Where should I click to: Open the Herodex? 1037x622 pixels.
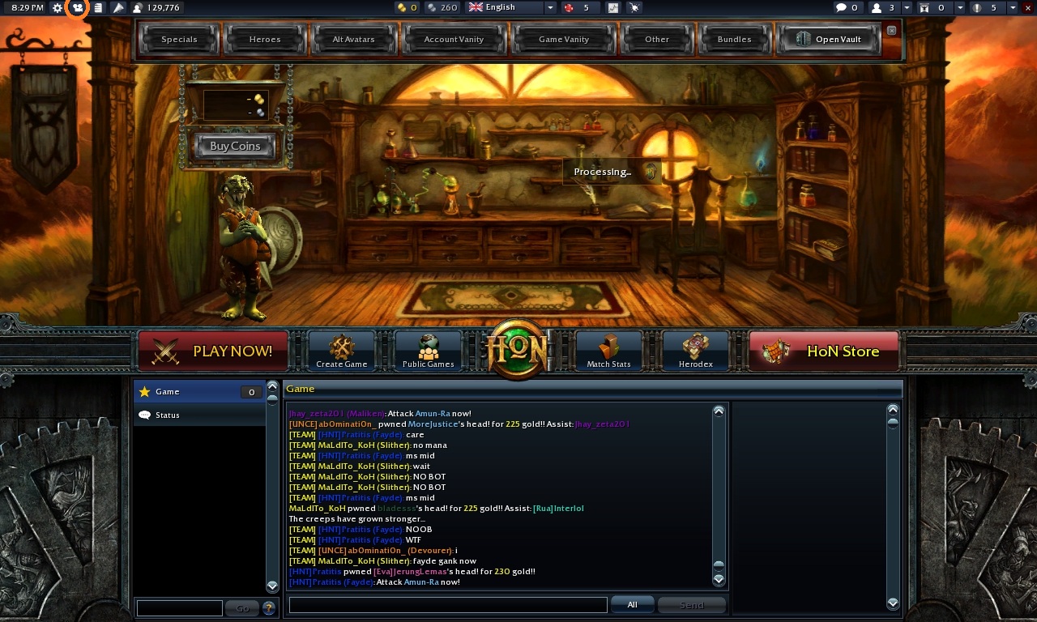(696, 351)
